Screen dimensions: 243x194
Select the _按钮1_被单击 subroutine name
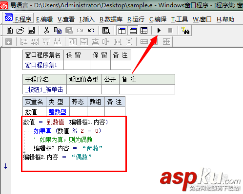44,89
